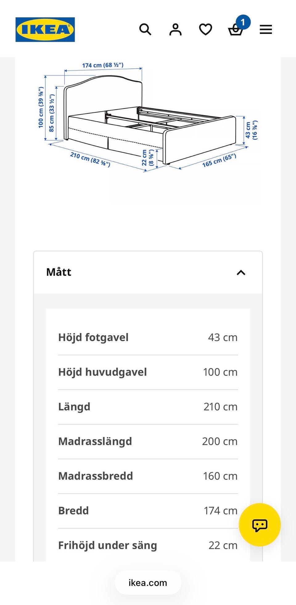Select the Höjd fotgavel row
The width and height of the screenshot is (296, 605).
click(x=148, y=338)
